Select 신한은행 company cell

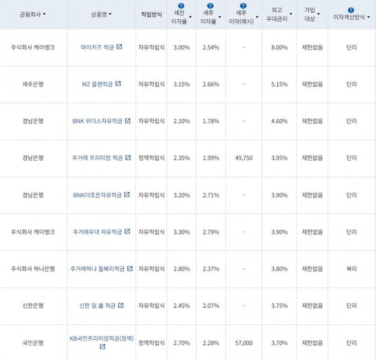click(x=33, y=306)
